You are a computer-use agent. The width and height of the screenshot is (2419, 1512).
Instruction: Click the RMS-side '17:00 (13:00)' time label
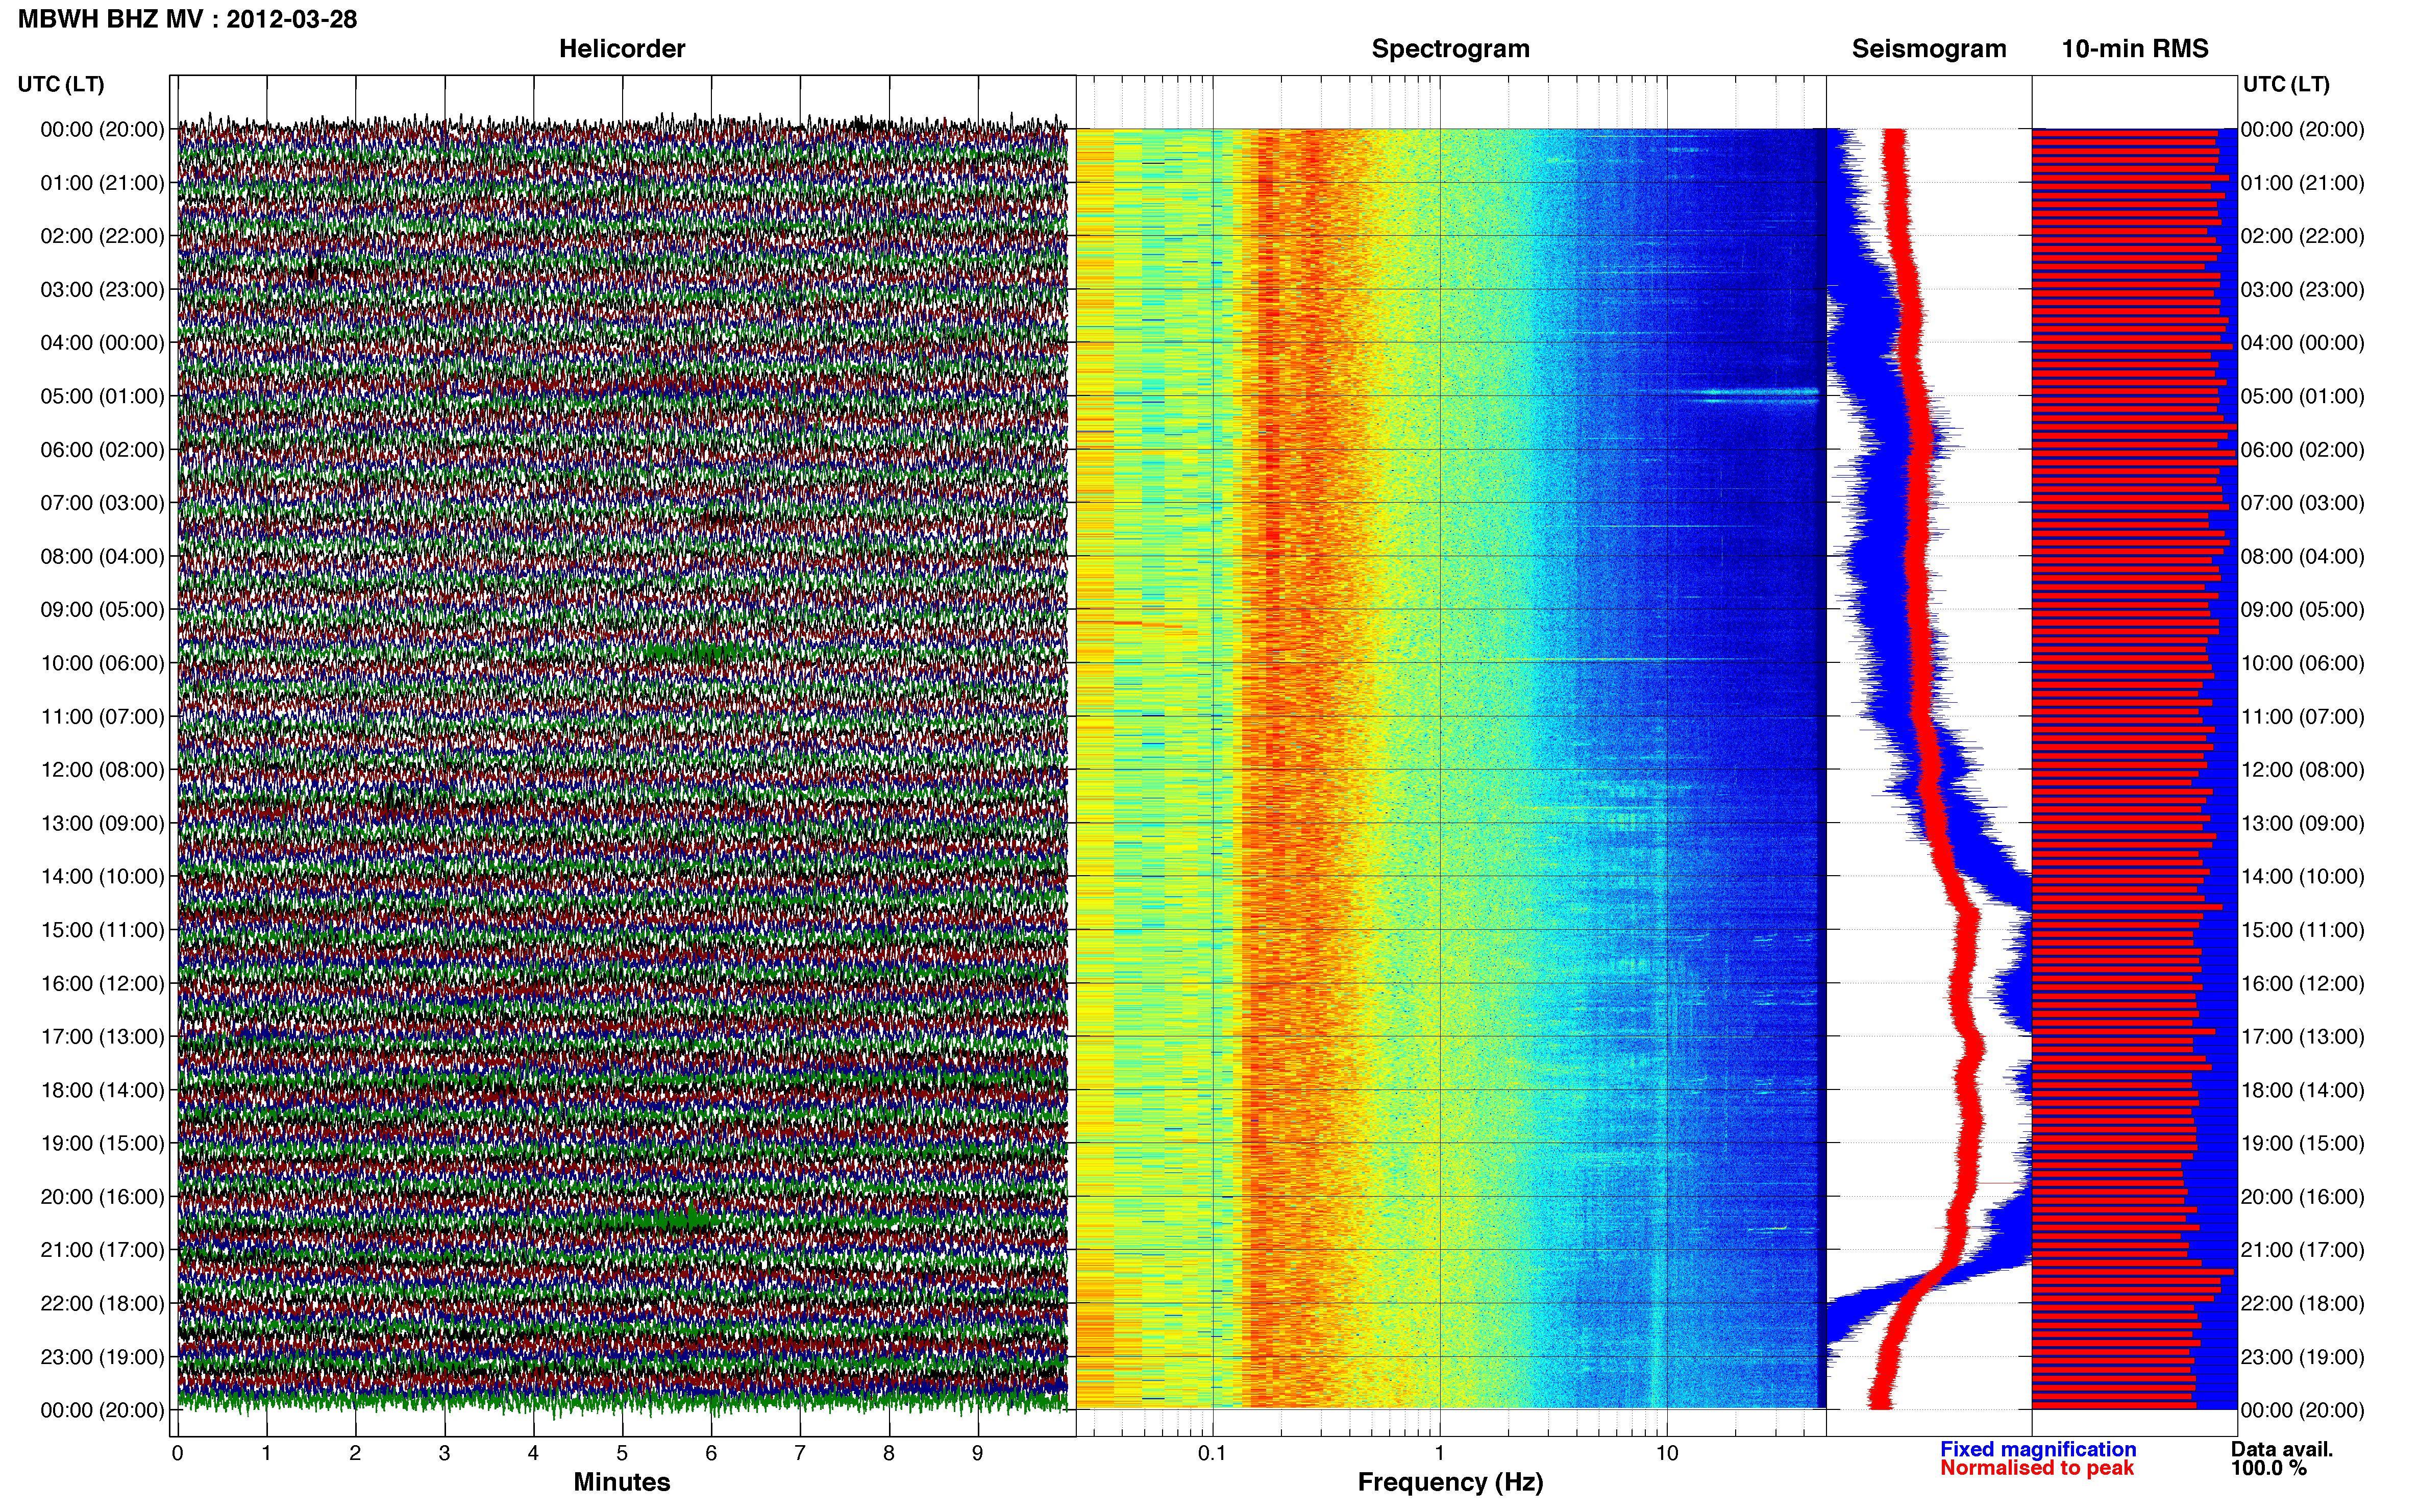pyautogui.click(x=2302, y=1037)
